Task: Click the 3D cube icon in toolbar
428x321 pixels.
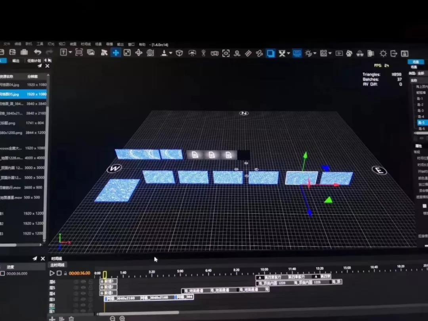Action: coord(179,53)
